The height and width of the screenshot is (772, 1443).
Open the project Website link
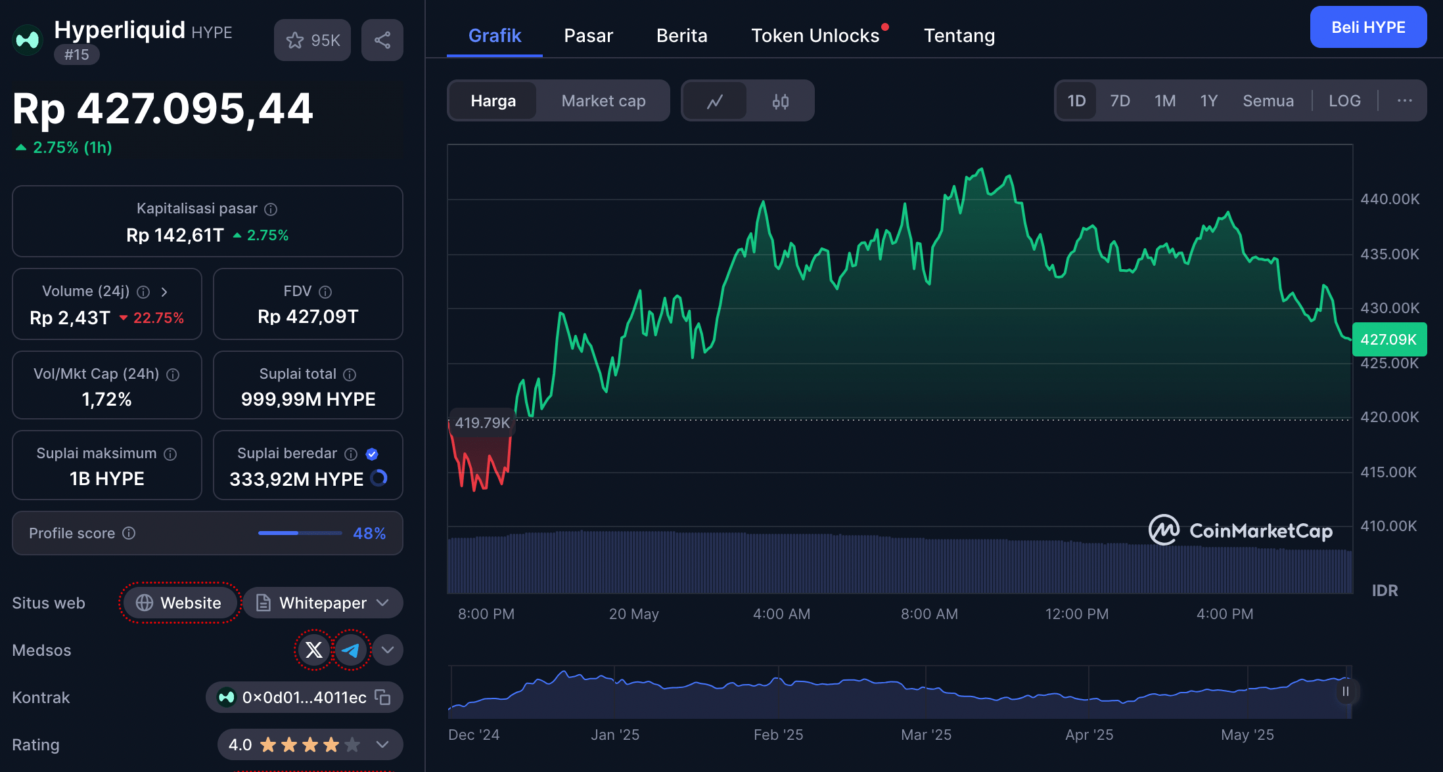coord(179,603)
